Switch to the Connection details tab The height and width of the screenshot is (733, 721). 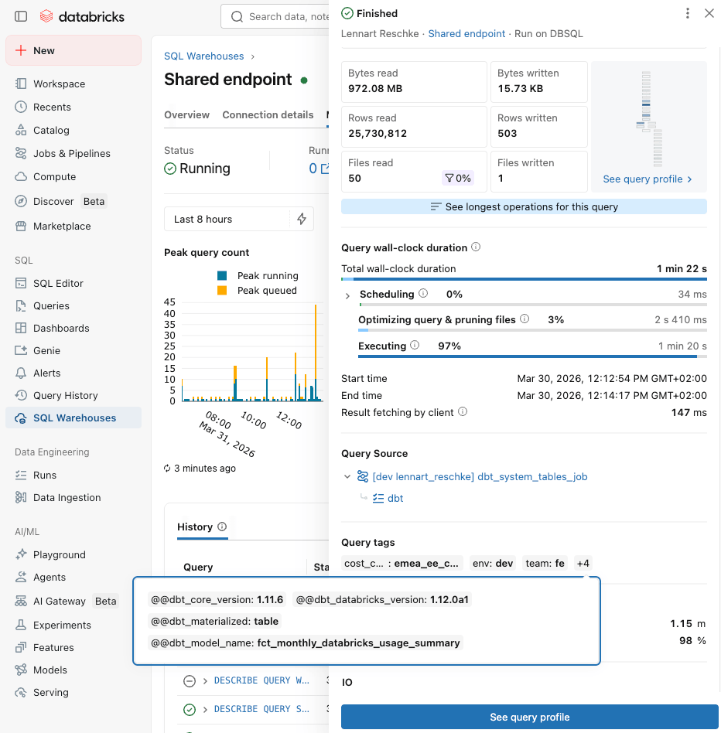[268, 115]
